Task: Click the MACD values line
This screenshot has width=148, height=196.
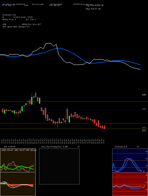Action: [19, 20]
